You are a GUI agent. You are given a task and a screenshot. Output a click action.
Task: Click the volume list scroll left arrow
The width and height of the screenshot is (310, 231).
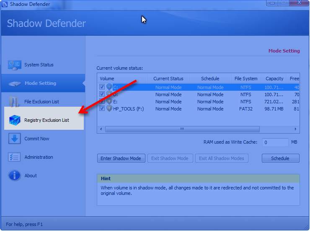click(101, 129)
